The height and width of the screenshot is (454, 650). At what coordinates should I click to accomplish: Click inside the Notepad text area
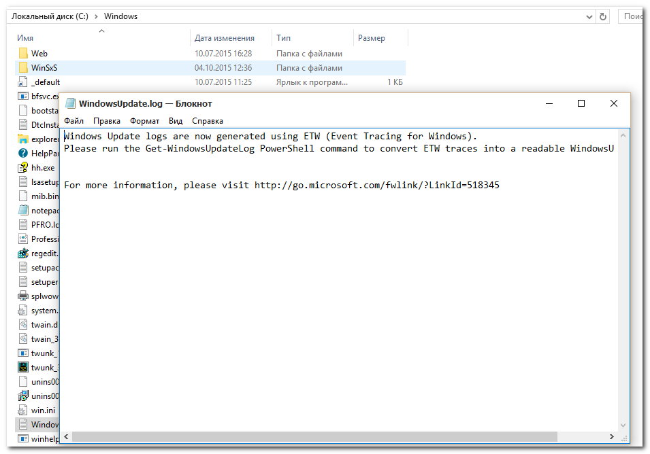pyautogui.click(x=339, y=280)
